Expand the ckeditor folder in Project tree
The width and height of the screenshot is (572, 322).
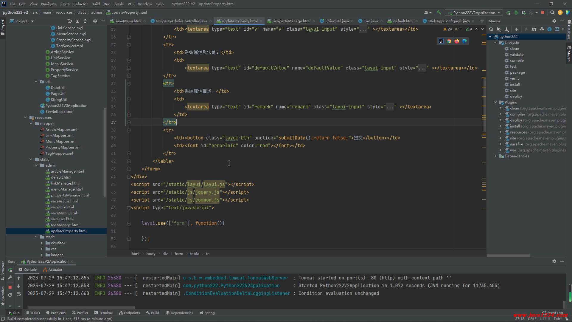tap(41, 243)
